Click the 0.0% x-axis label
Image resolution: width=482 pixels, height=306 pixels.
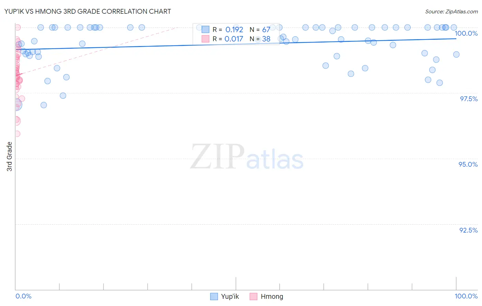tap(23, 296)
